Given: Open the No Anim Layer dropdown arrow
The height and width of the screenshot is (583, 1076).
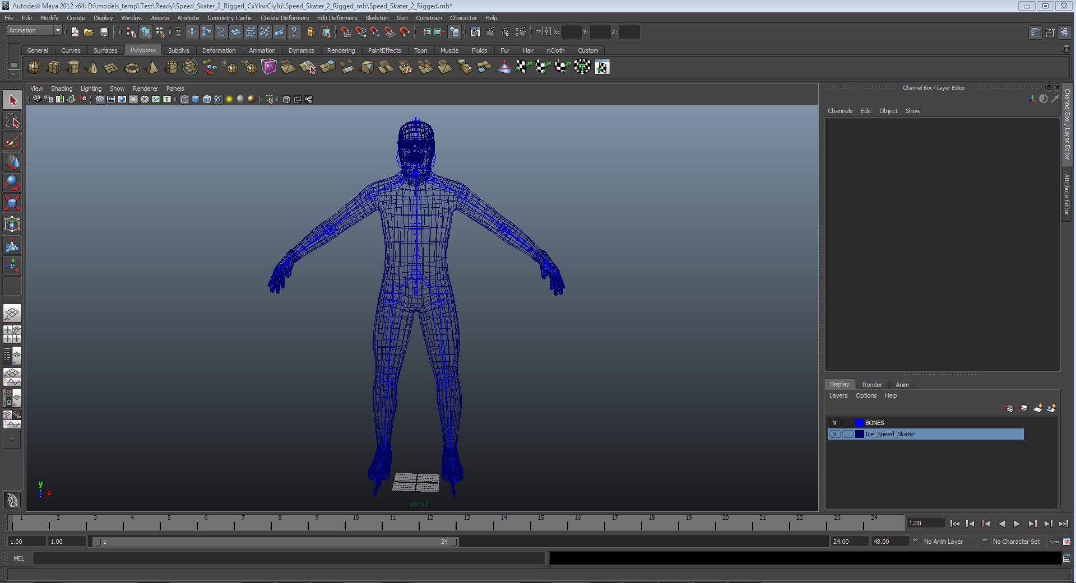Looking at the screenshot, I should click(915, 541).
